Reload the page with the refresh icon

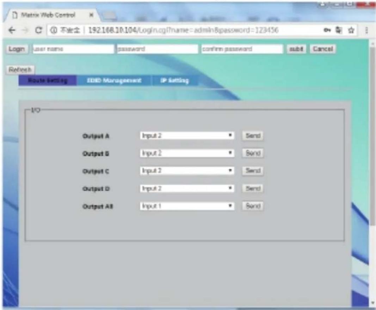pyautogui.click(x=38, y=30)
